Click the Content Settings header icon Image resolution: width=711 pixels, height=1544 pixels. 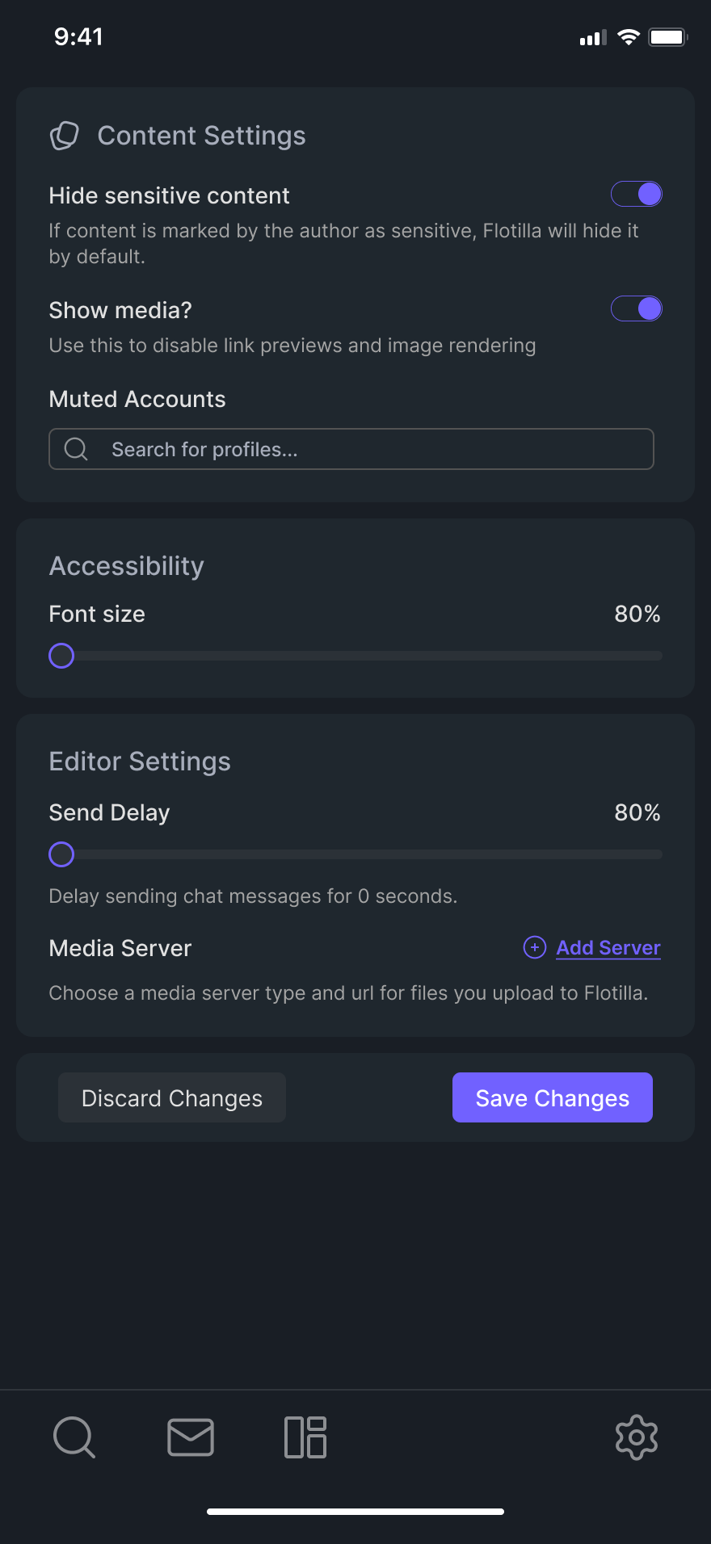[x=65, y=136]
